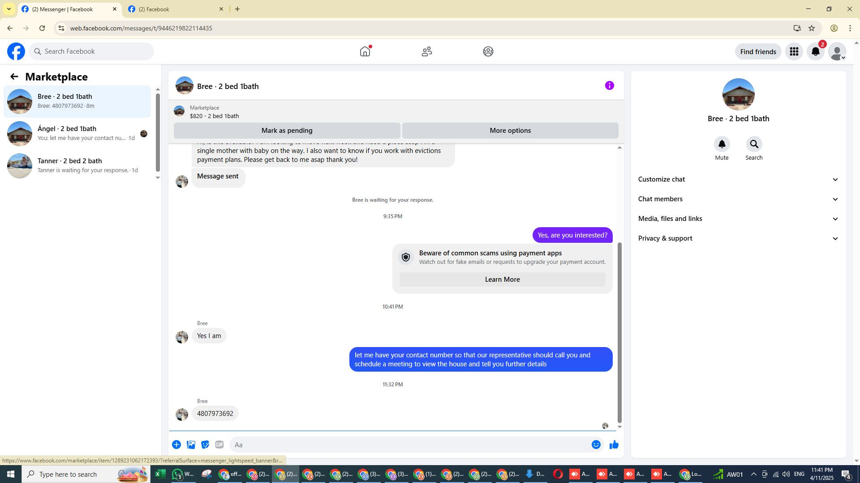Click the 4807973692 message bubble

215,414
